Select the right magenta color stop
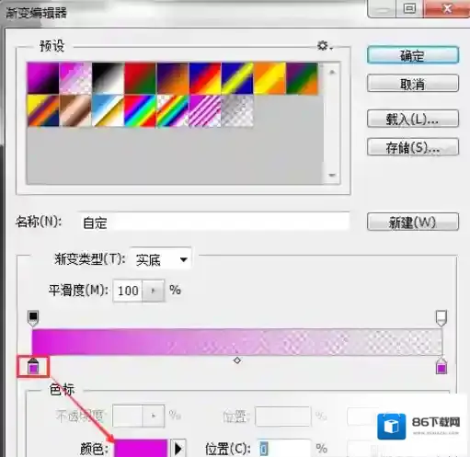The height and width of the screenshot is (457, 470). 441,366
